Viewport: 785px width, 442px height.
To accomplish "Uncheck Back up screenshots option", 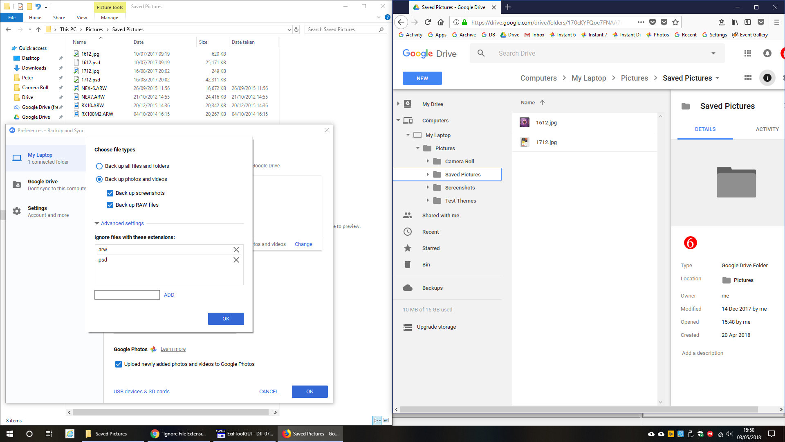I will point(110,193).
